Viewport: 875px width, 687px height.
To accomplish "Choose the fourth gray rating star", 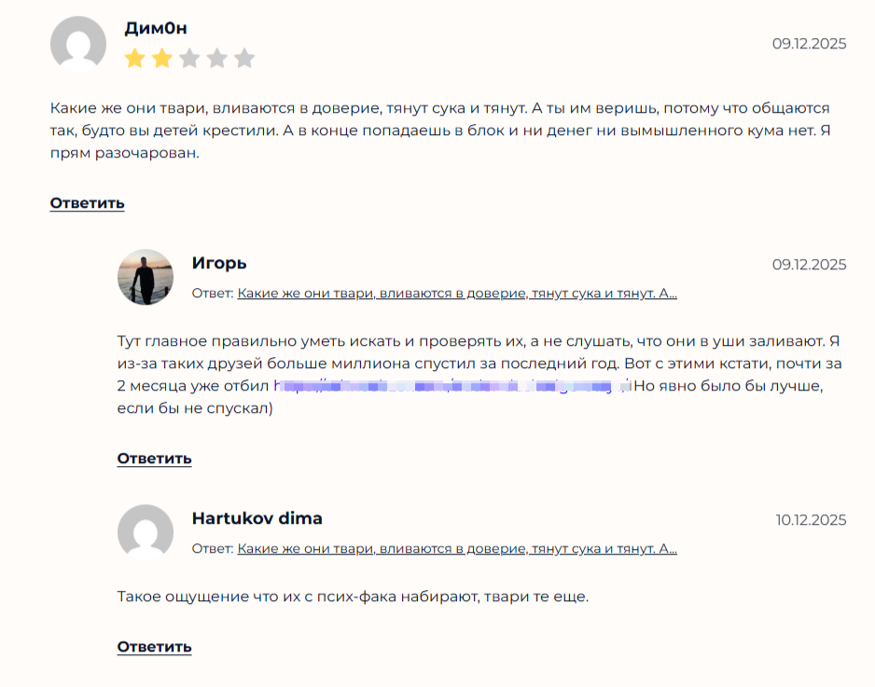I will [217, 59].
